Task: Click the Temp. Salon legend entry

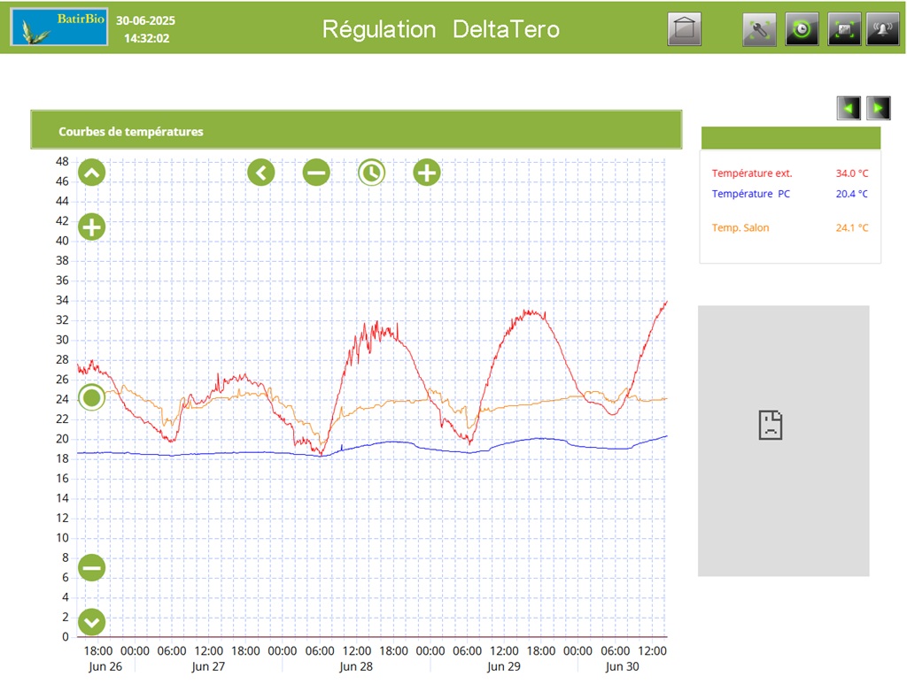Action: (x=740, y=227)
